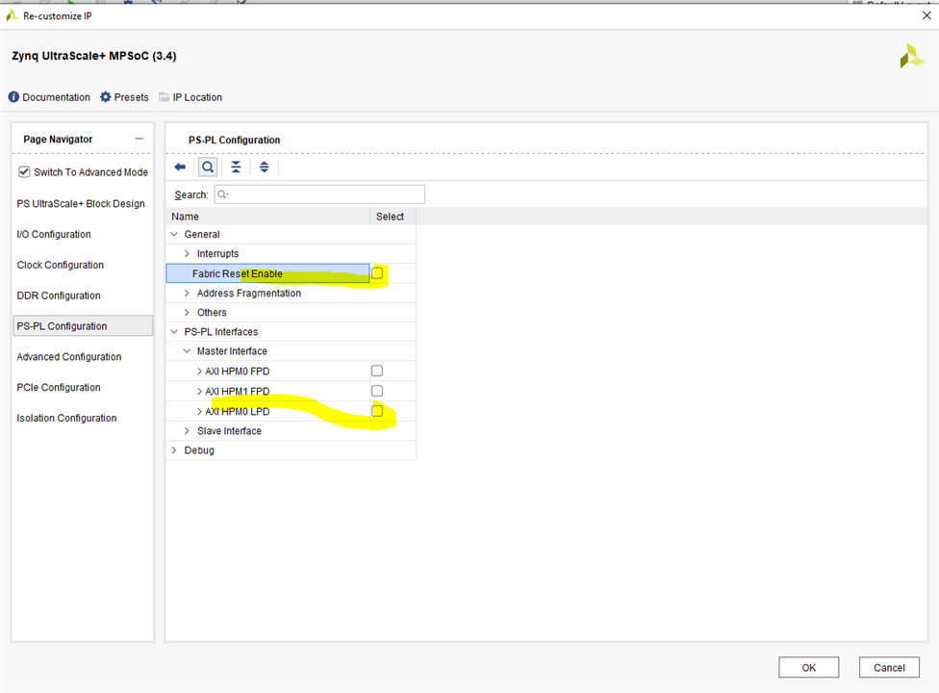Expand the Interrupts tree node
Screen dimensions: 939x693
187,254
